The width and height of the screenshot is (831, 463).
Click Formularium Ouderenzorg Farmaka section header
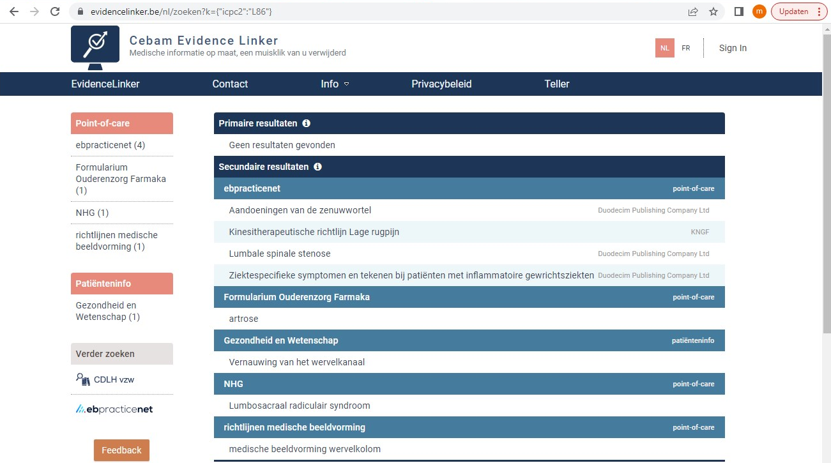click(469, 297)
